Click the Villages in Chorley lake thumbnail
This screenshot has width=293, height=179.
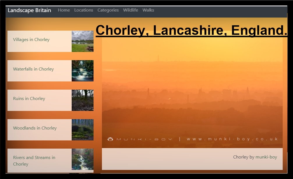83,41
